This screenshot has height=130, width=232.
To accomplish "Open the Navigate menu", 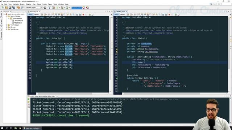I will (x=16, y=4).
